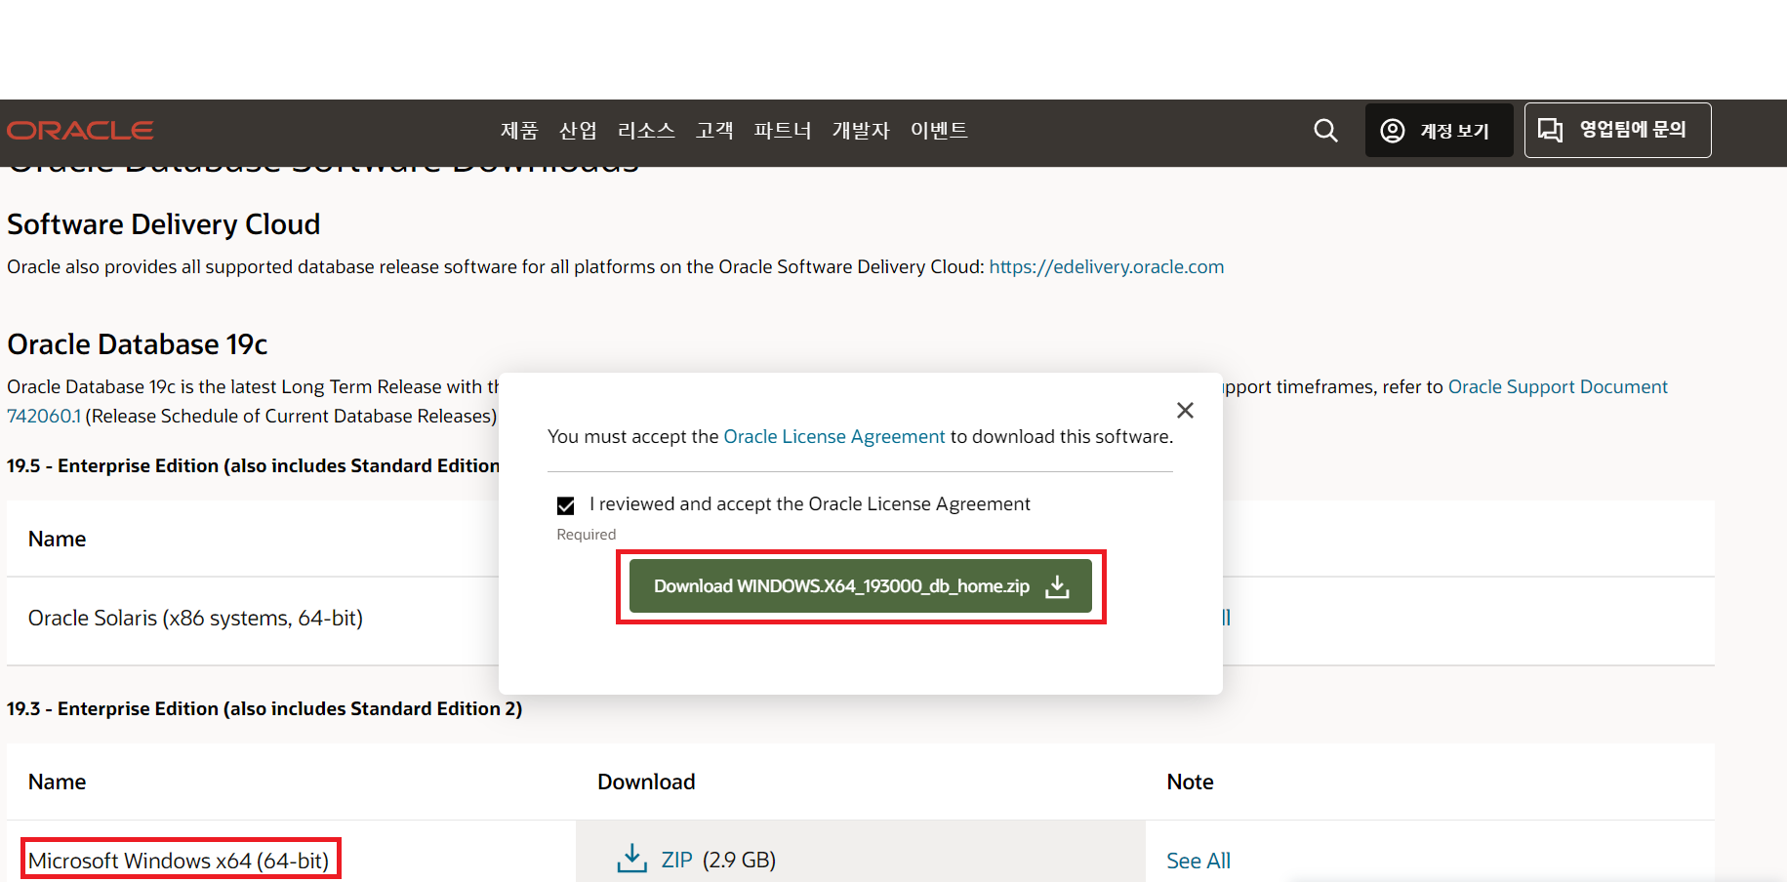The height and width of the screenshot is (882, 1787).
Task: Open the 산업 menu
Action: pyautogui.click(x=578, y=131)
